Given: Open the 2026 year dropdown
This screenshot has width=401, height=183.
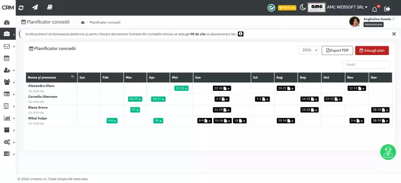Looking at the screenshot, I should [x=308, y=50].
